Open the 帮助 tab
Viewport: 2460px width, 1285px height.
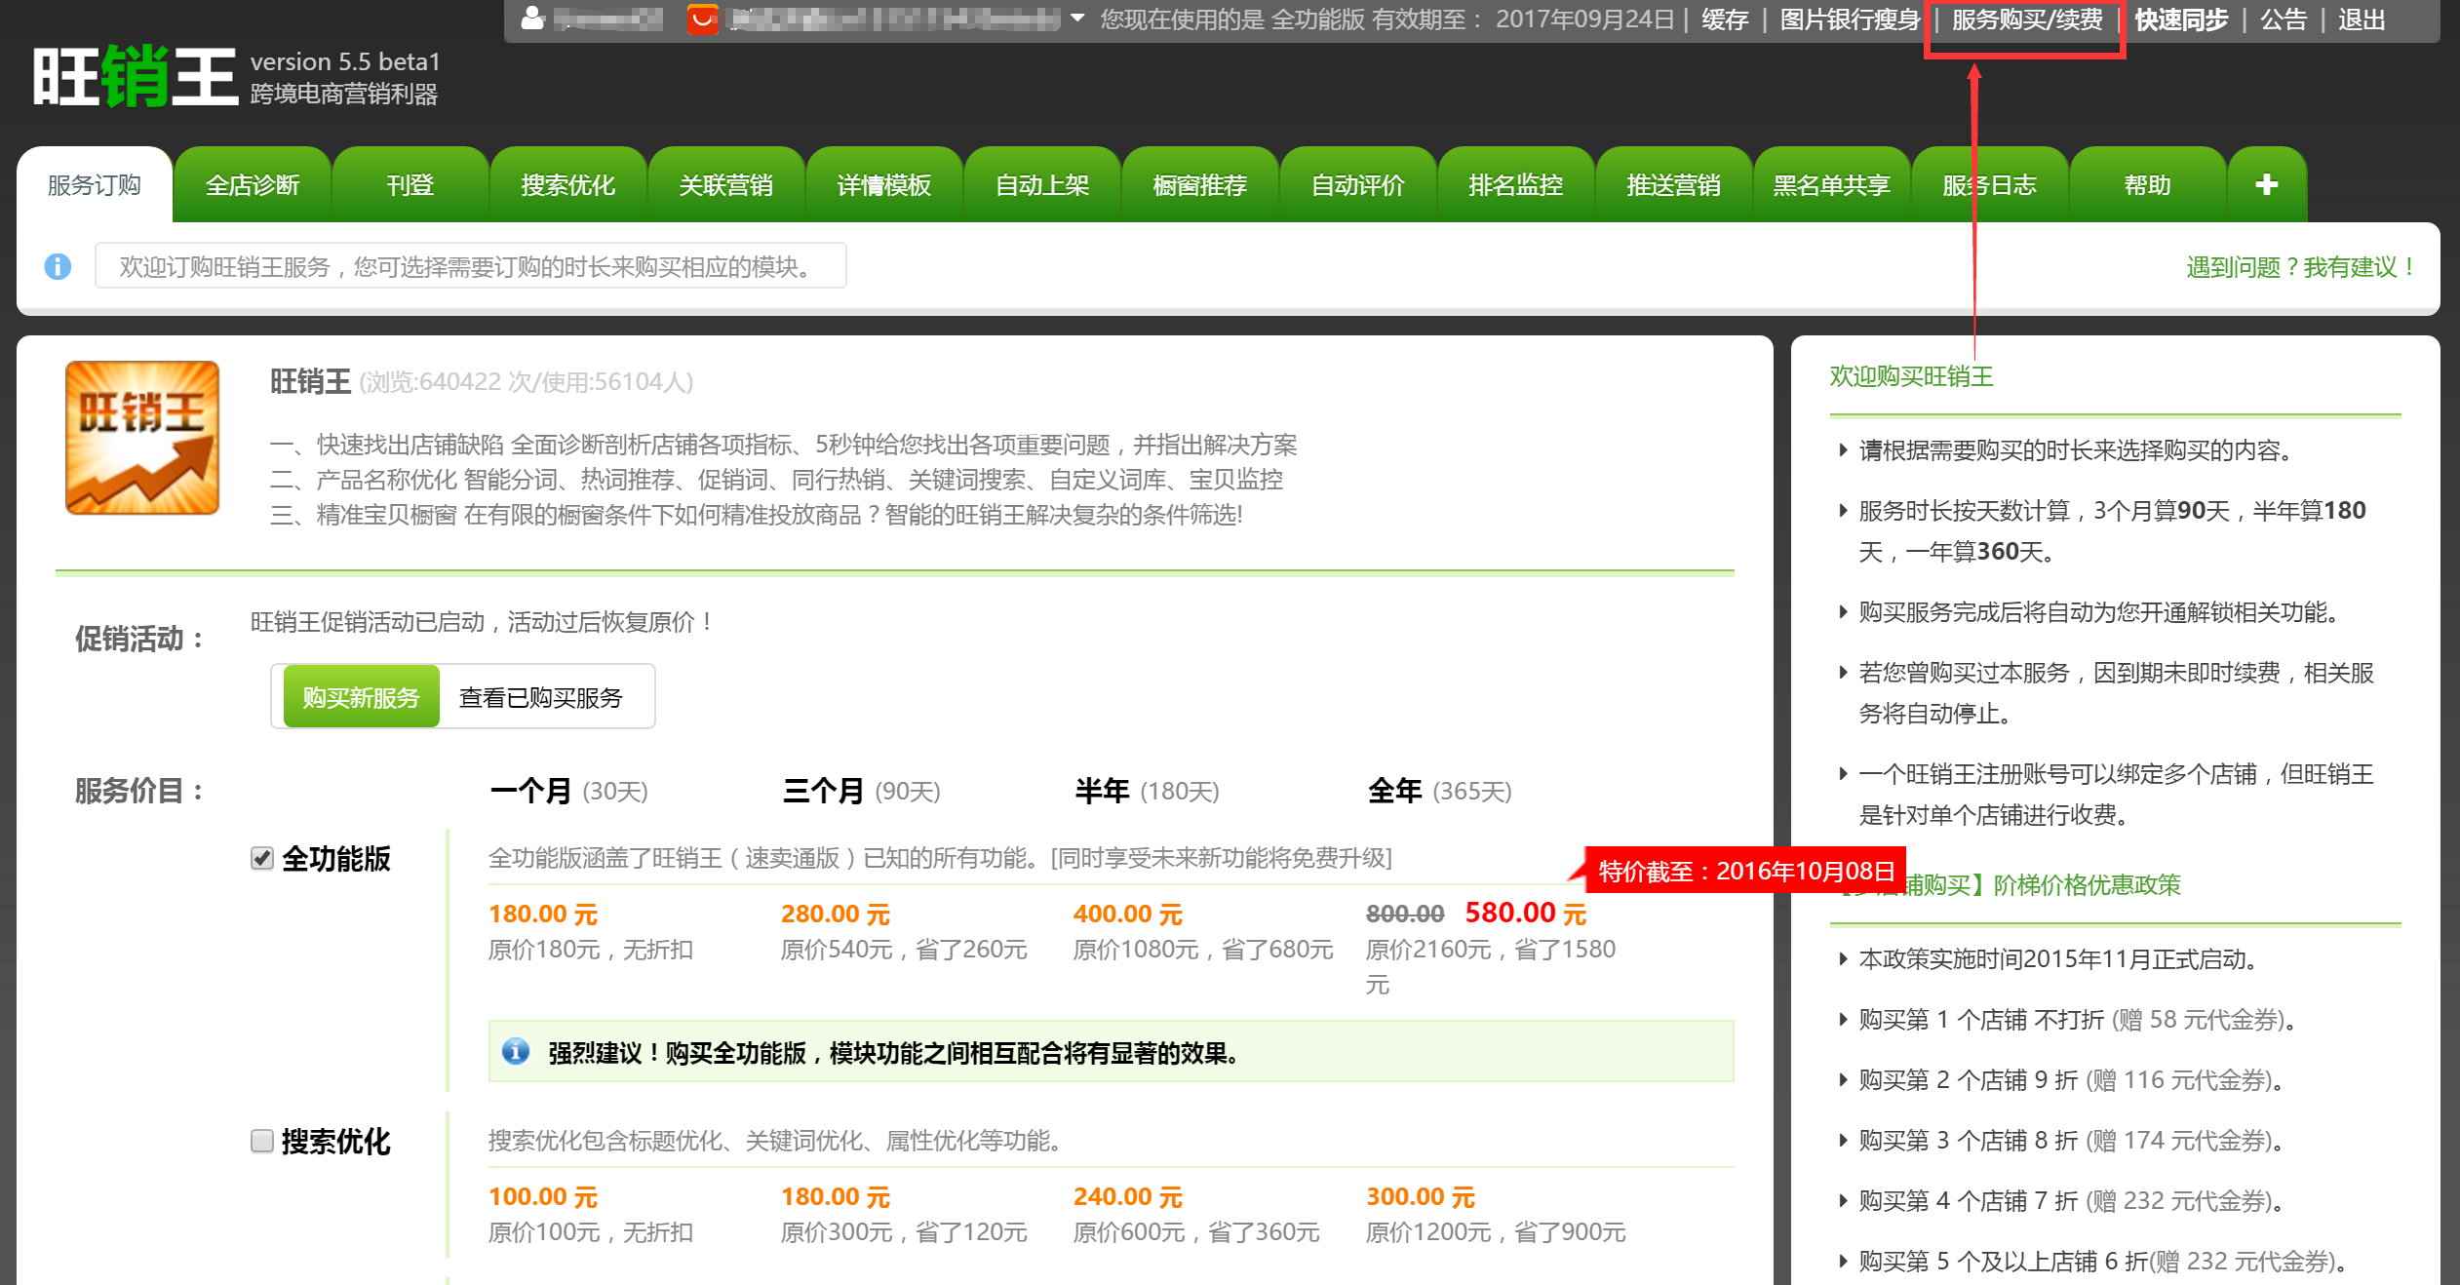(x=2148, y=184)
